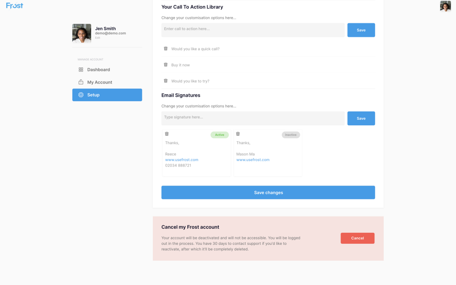Open My Account in the sidebar
456x285 pixels.
point(100,82)
